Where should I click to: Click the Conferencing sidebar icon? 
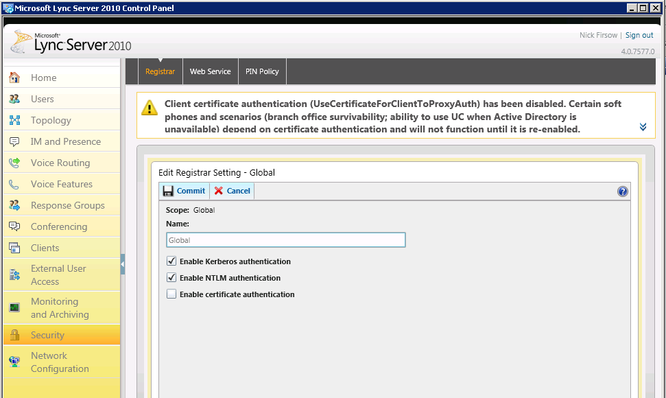[x=15, y=226]
